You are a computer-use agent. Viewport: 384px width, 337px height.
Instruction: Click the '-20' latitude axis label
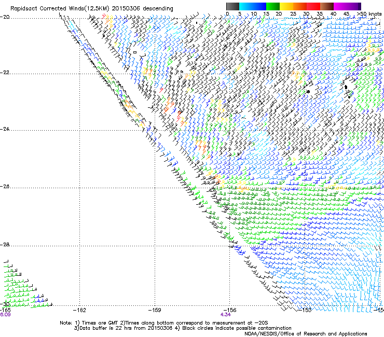click(5, 17)
